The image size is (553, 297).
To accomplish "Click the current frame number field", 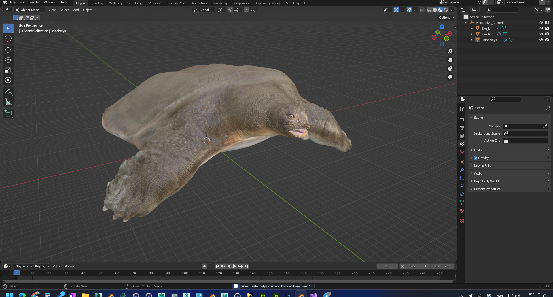I will tap(387, 266).
